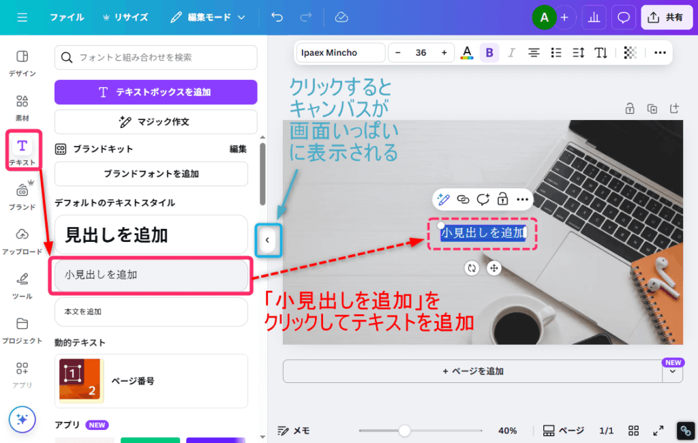Open the プロジェクト sidebar tab
The image size is (698, 443).
[22, 331]
